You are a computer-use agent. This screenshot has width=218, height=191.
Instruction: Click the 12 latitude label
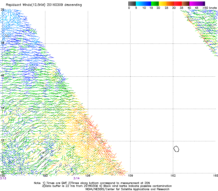point(2,140)
